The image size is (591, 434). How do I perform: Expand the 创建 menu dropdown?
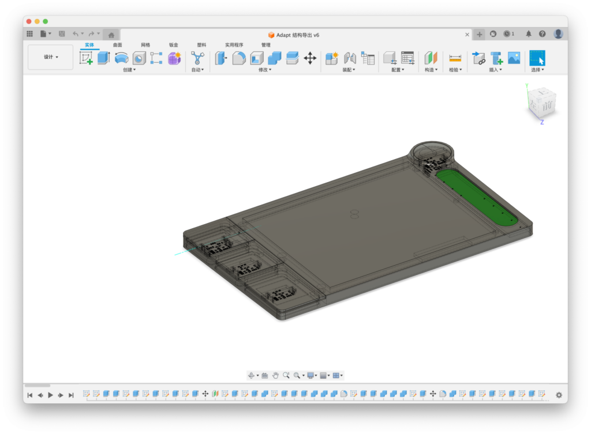(x=129, y=70)
